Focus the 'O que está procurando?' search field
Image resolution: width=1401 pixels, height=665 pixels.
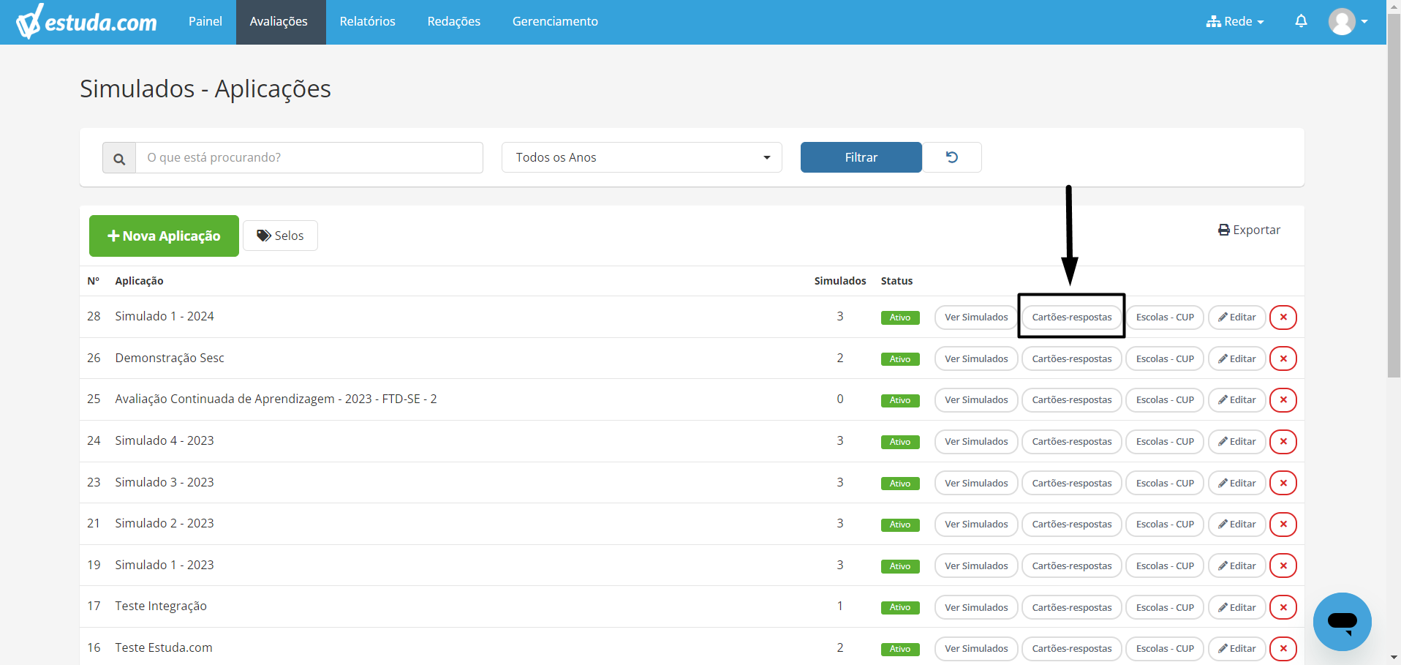[x=309, y=157]
